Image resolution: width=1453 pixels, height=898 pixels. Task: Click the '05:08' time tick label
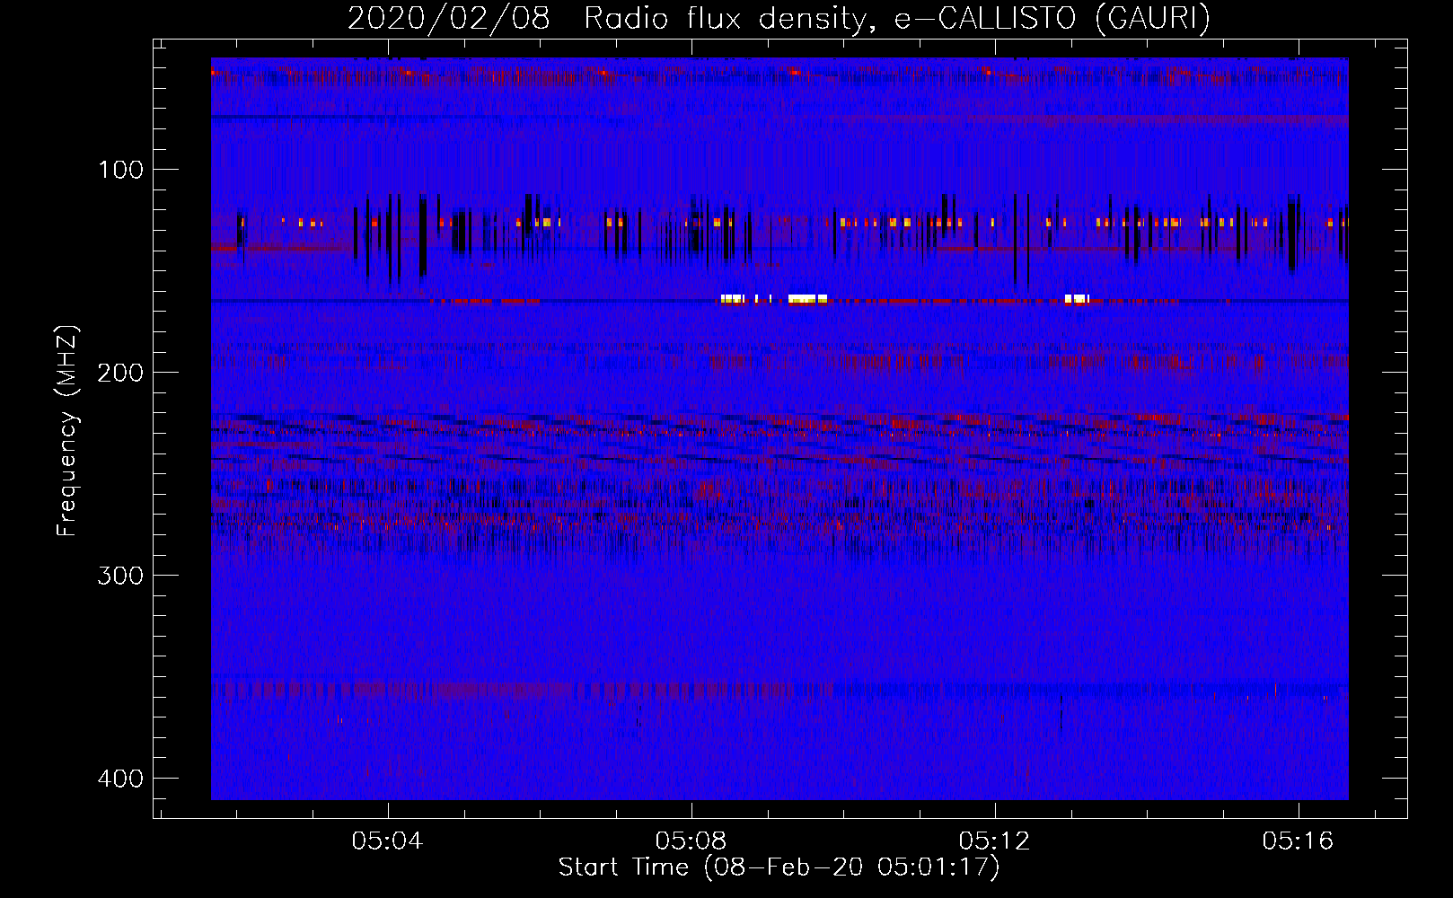(691, 841)
